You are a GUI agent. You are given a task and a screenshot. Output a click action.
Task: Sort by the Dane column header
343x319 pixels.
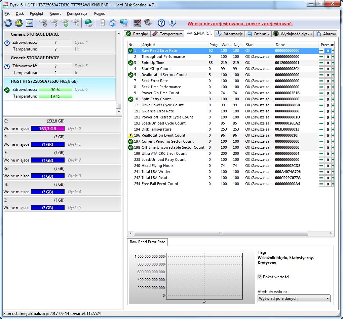pos(296,45)
